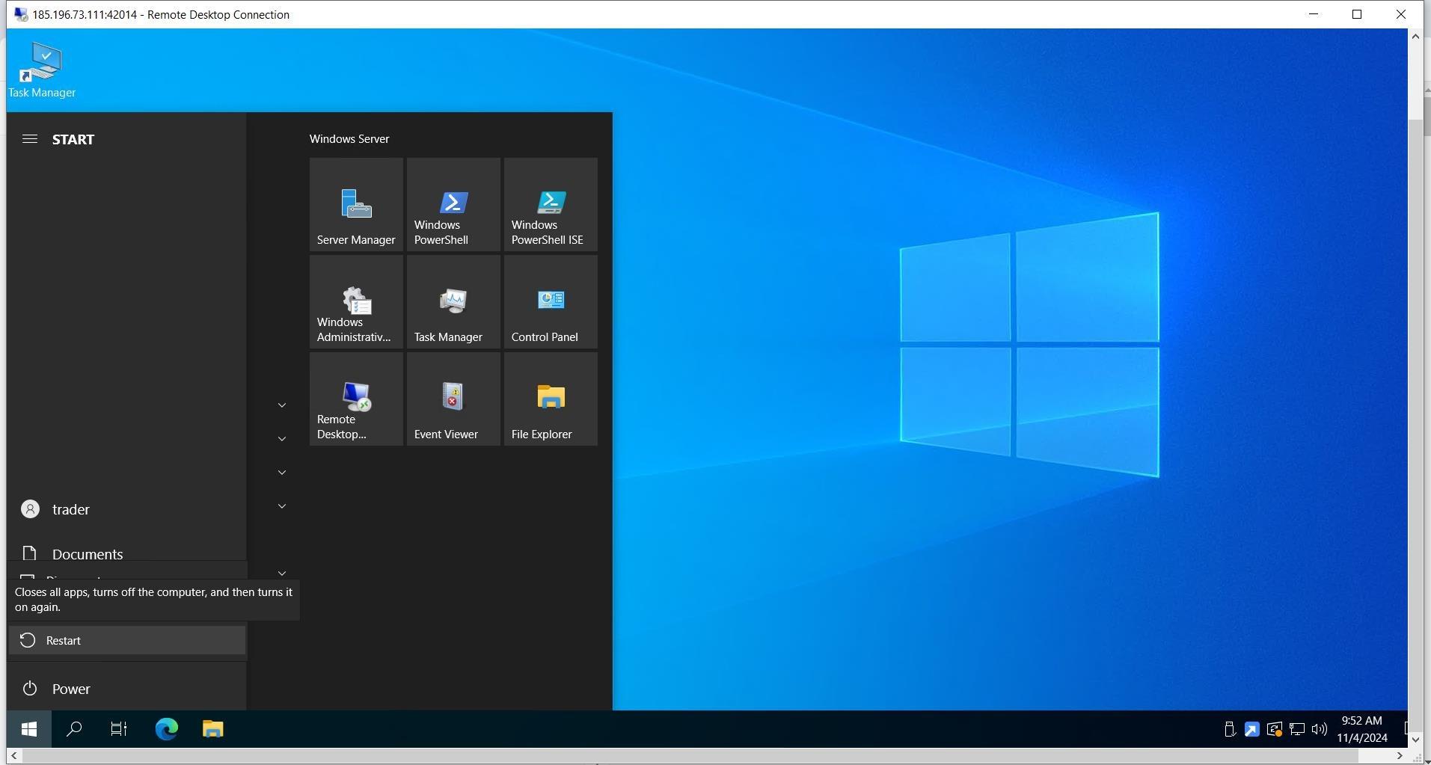Launch Microsoft Edge from the taskbar
1431x765 pixels.
[x=167, y=729]
